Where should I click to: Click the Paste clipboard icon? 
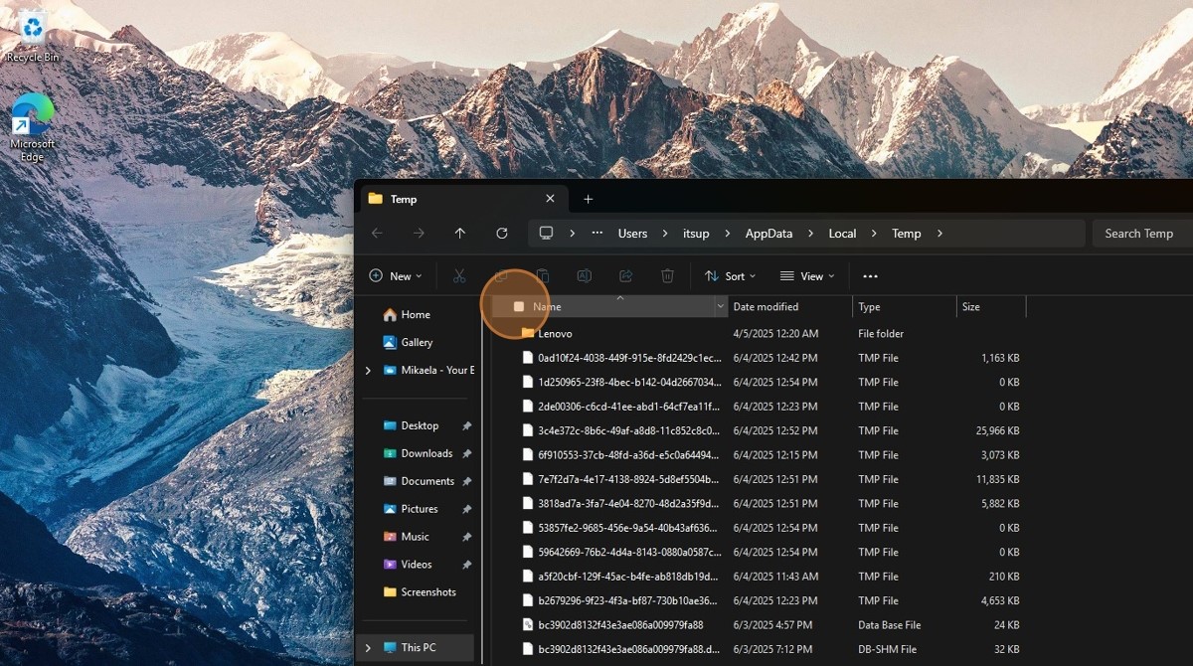[542, 276]
